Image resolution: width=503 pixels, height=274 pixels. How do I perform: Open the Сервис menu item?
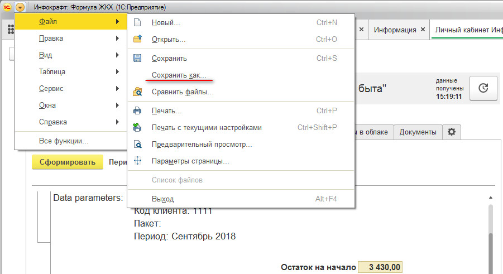point(71,88)
